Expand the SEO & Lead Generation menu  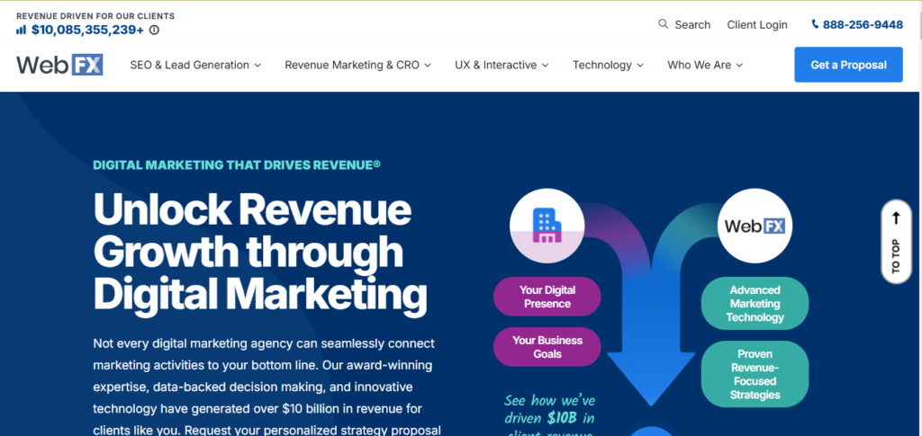click(195, 65)
